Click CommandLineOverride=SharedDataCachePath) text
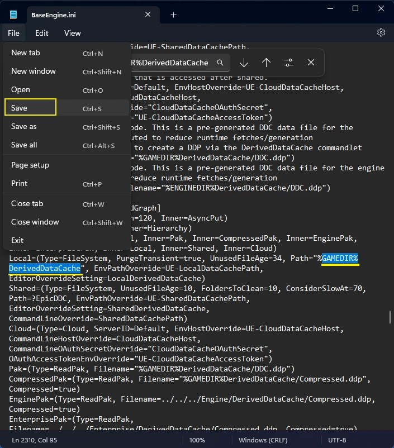This screenshot has width=394, height=448. (x=98, y=318)
